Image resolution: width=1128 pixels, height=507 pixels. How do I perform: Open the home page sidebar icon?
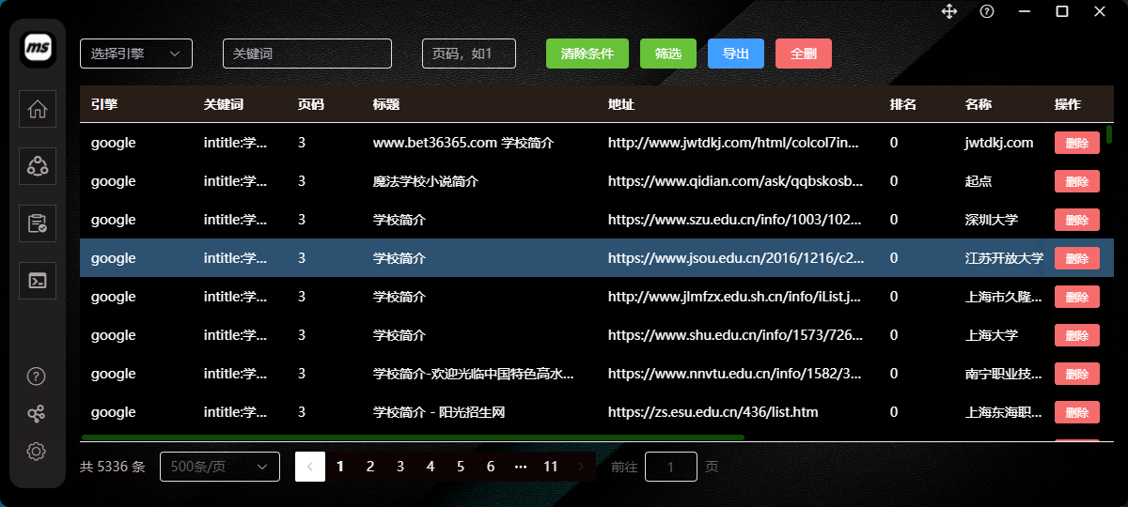(x=38, y=109)
